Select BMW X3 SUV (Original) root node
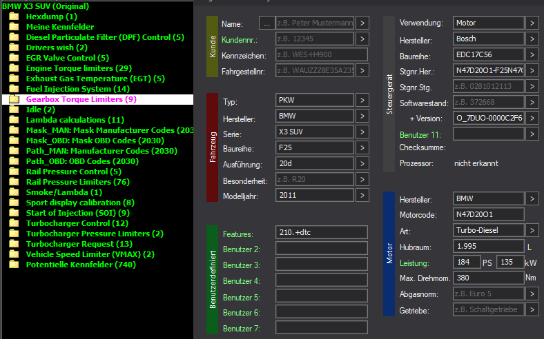 coord(46,6)
